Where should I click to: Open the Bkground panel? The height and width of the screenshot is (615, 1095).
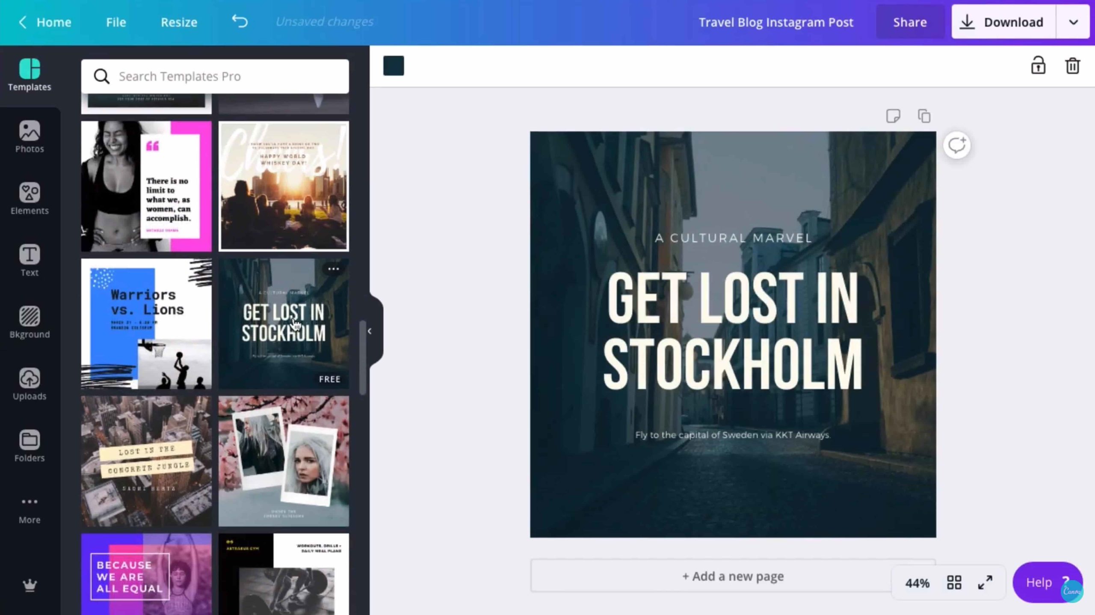[x=30, y=322]
